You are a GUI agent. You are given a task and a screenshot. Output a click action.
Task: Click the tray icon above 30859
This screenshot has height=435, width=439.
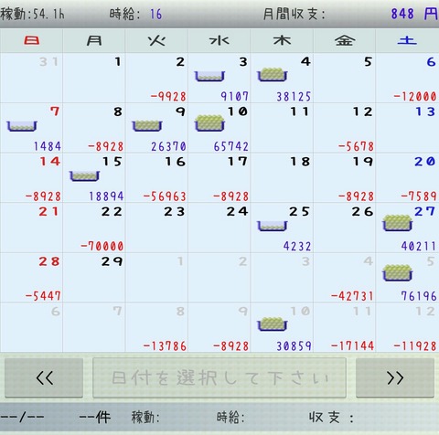[x=273, y=324]
